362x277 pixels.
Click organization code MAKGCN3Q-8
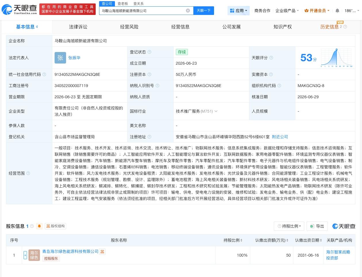pos(311,86)
